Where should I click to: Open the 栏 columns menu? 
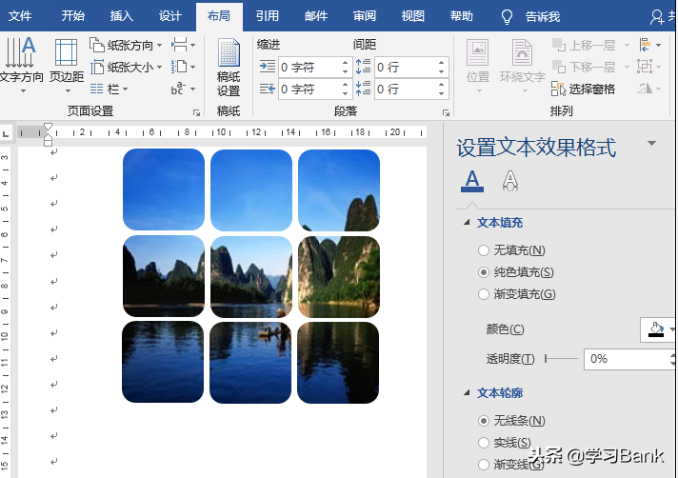109,90
